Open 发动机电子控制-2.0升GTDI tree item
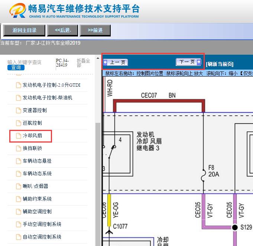This screenshot has width=253, height=246. pyautogui.click(x=52, y=85)
